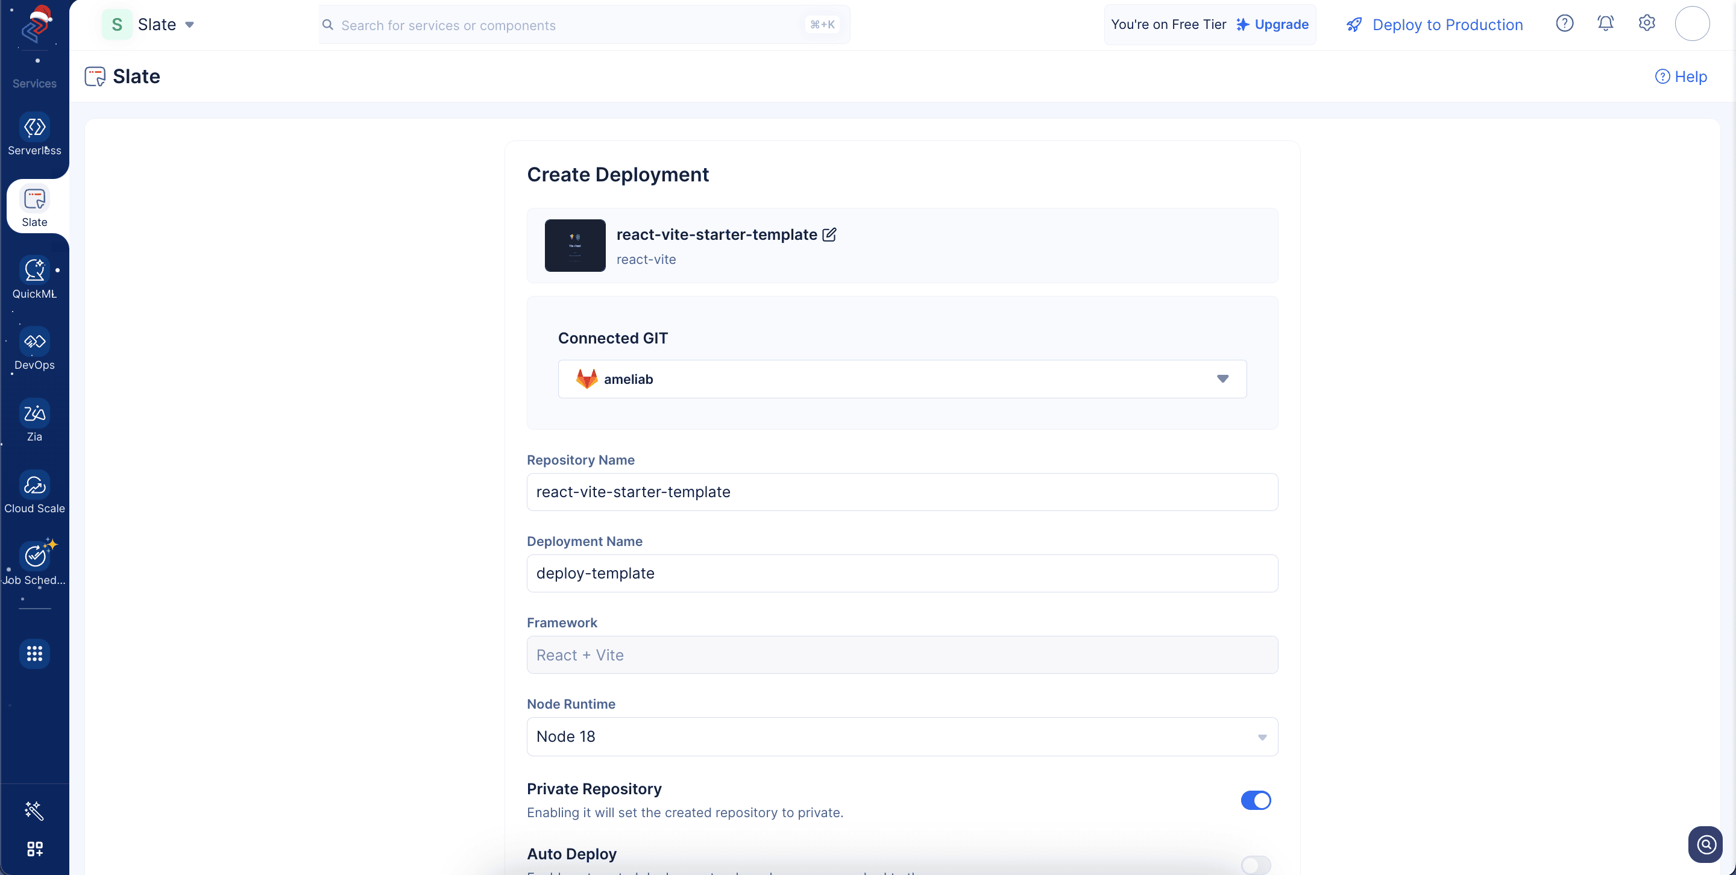
Task: Edit the react-vite-starter-template name with the pencil icon
Action: tap(829, 234)
